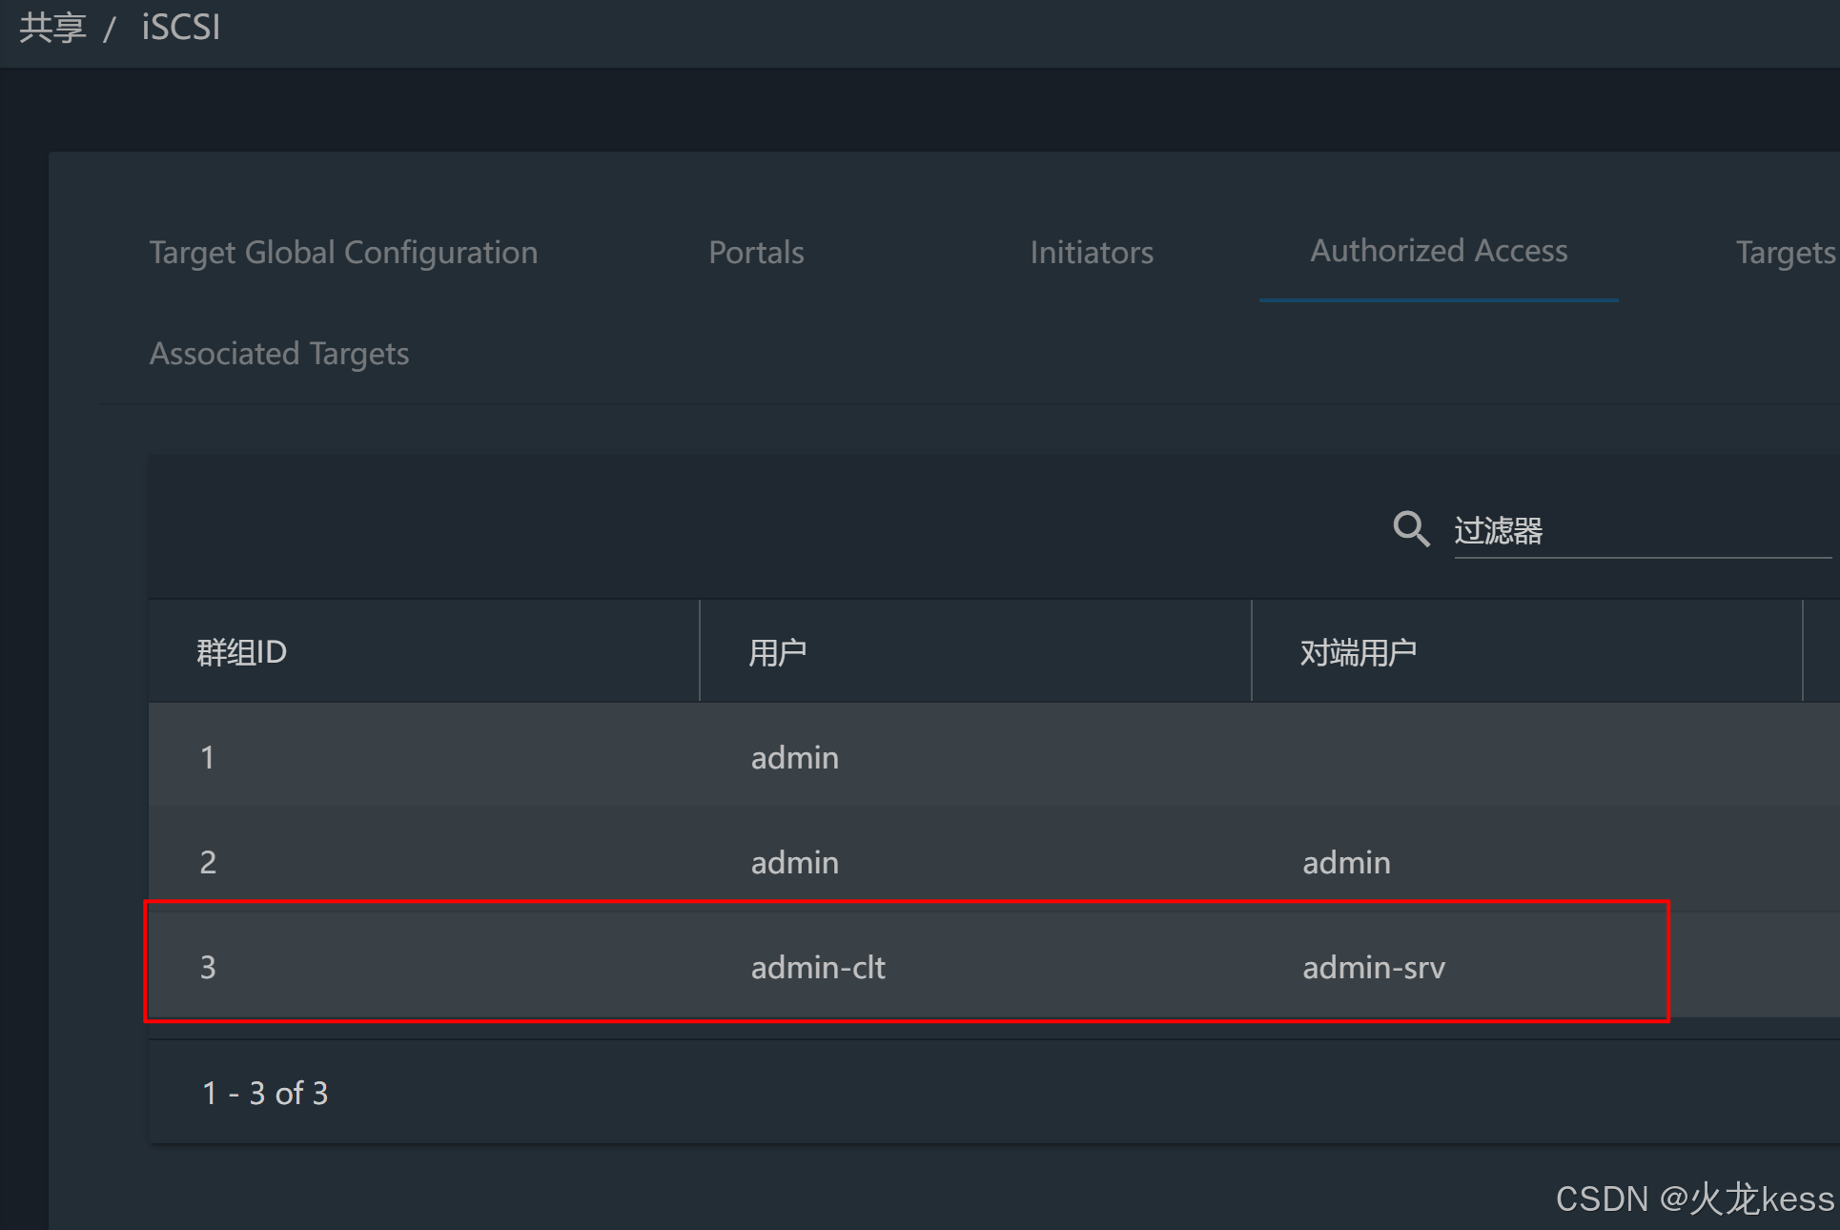Select group ID 2 cell

pyautogui.click(x=208, y=863)
